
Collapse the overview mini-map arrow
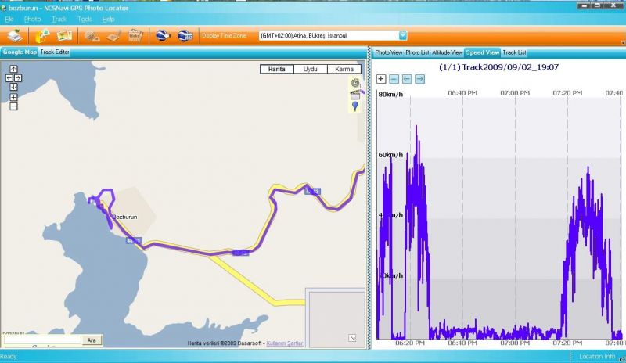(351, 338)
